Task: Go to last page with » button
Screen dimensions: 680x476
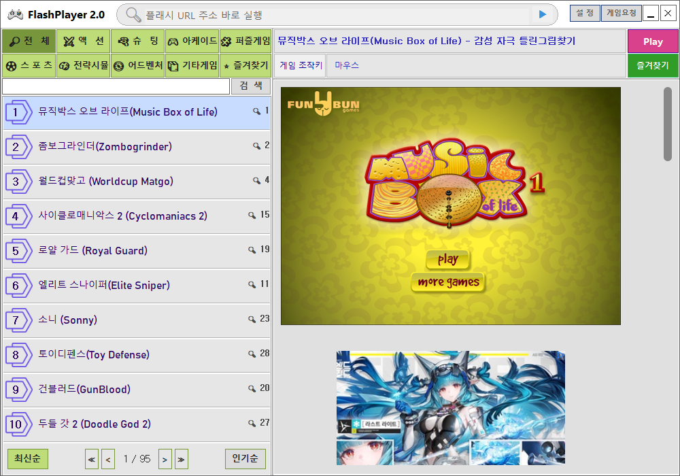Action: (182, 459)
